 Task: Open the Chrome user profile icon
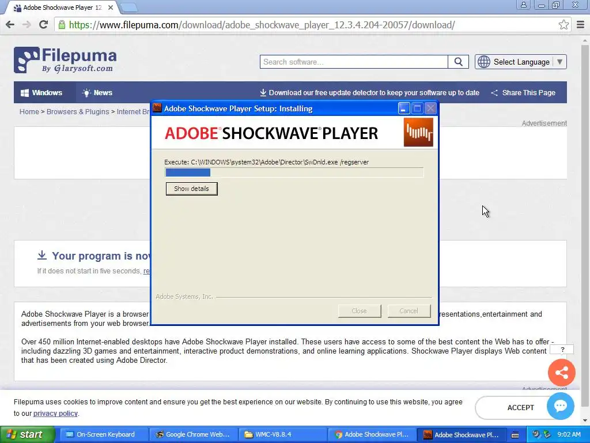click(x=523, y=5)
